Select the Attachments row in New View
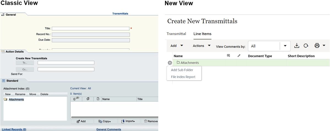Screen dimensions: 330x131 point(251,63)
